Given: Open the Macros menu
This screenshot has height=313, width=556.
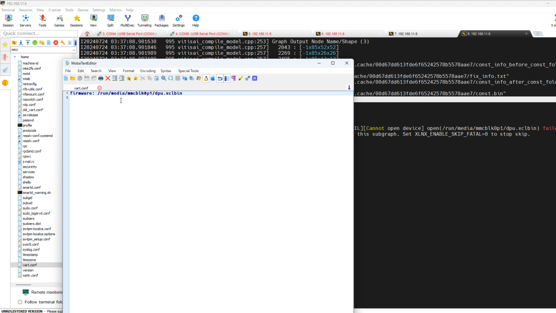Looking at the screenshot, I should click(x=115, y=10).
